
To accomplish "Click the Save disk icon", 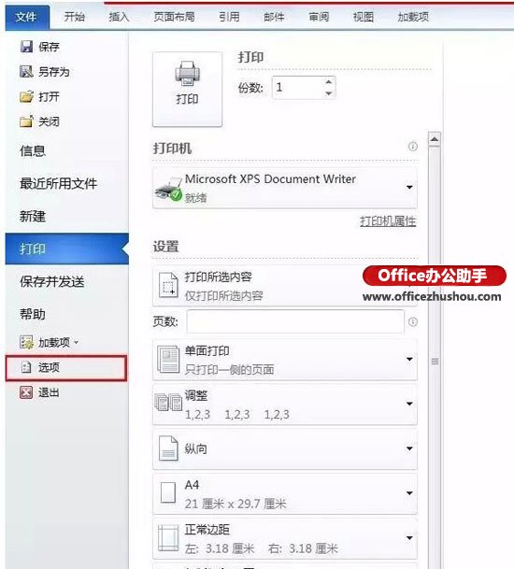I will (26, 47).
